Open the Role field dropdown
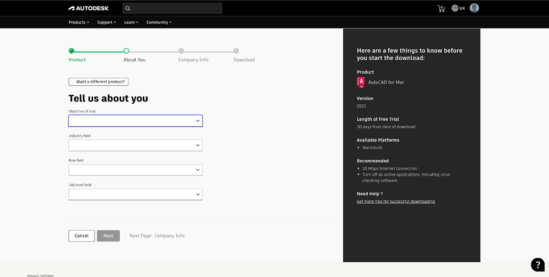 click(135, 170)
